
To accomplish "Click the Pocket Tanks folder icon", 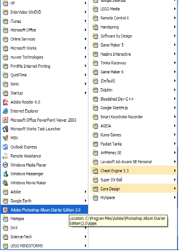I will tap(95, 144).
